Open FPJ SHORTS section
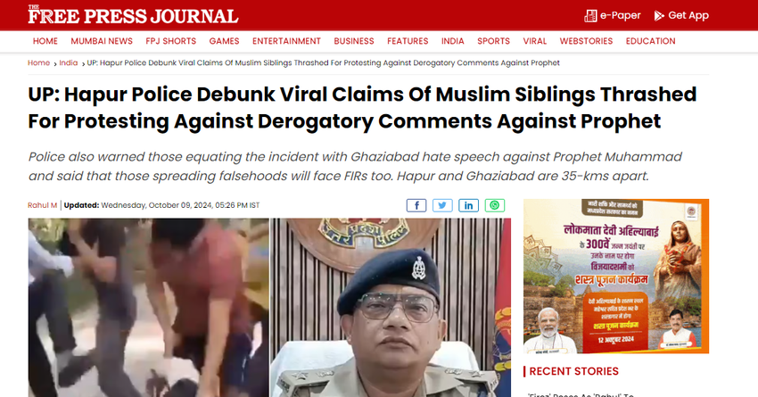Image resolution: width=758 pixels, height=397 pixels. point(170,41)
